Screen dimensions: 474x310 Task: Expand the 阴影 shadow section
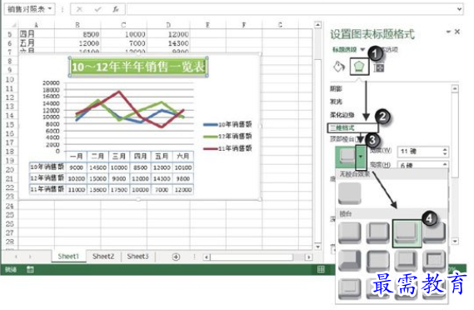coord(336,88)
